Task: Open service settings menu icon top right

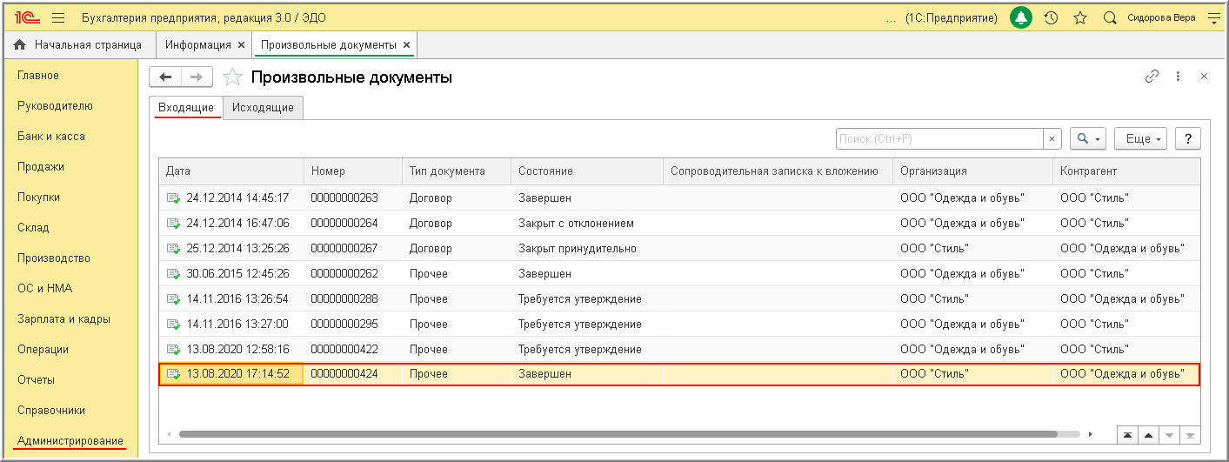Action: coord(1214,17)
